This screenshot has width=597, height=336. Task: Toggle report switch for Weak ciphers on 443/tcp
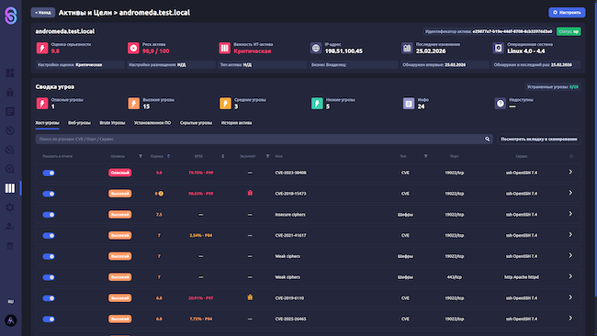click(x=49, y=277)
